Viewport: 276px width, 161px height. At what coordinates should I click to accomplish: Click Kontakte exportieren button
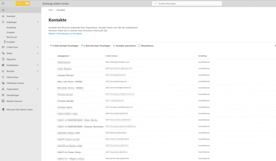pos(125,46)
